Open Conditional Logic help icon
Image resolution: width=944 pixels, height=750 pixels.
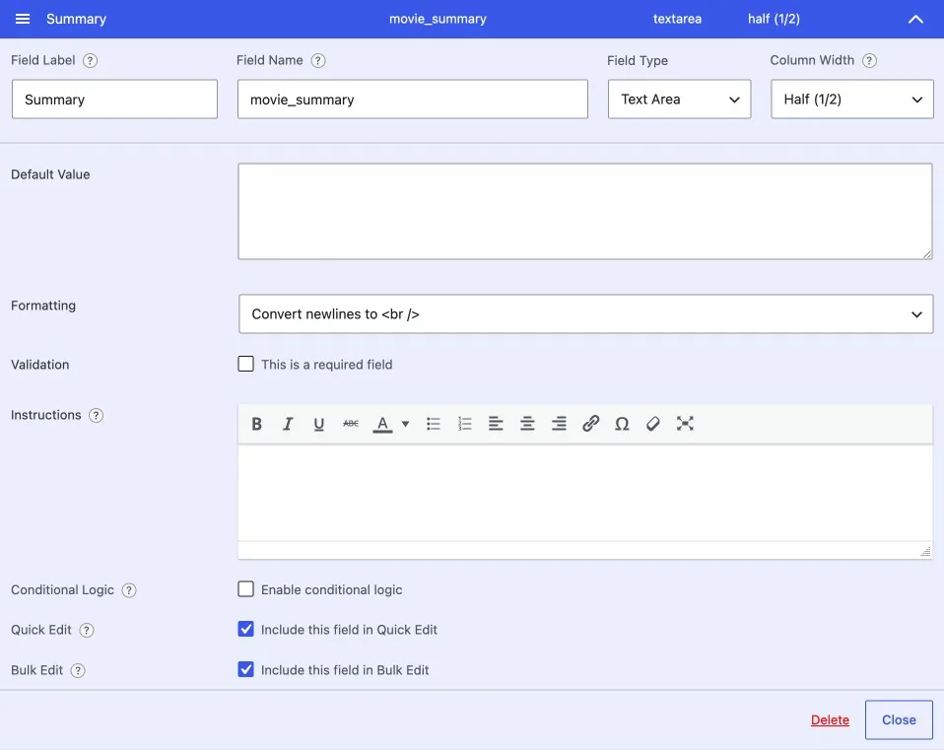pos(129,590)
